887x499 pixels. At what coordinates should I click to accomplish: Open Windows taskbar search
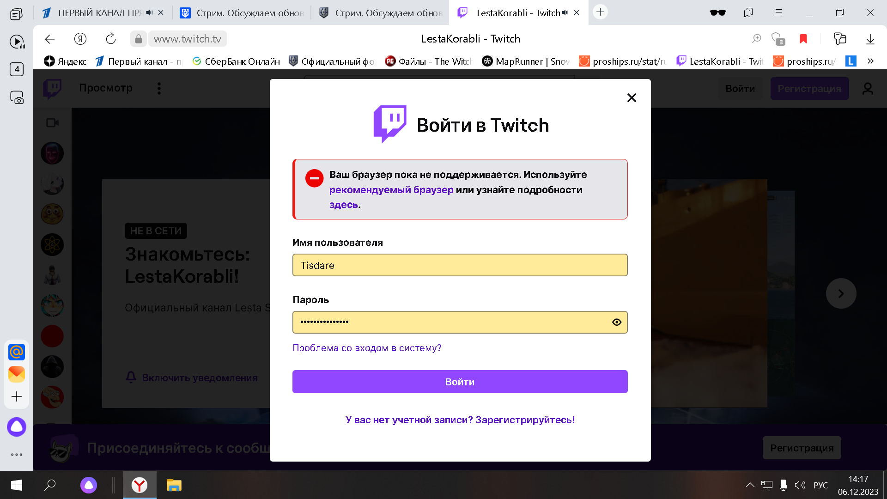[50, 485]
